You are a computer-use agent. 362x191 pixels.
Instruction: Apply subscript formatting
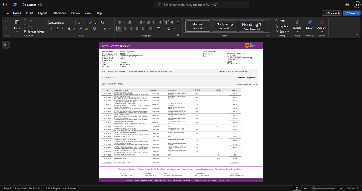[x=75, y=29]
